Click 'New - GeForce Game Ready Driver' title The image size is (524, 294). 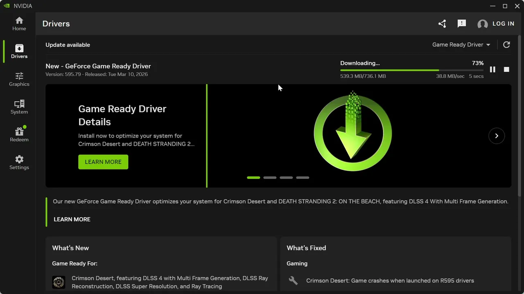(x=98, y=66)
